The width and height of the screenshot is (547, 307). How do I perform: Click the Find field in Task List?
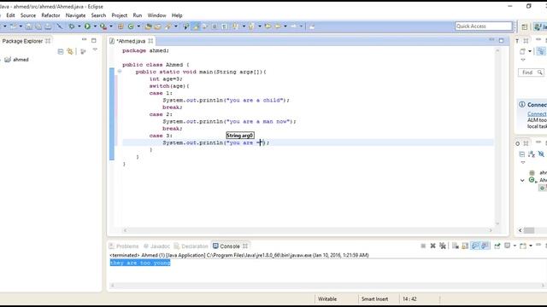tap(531, 72)
